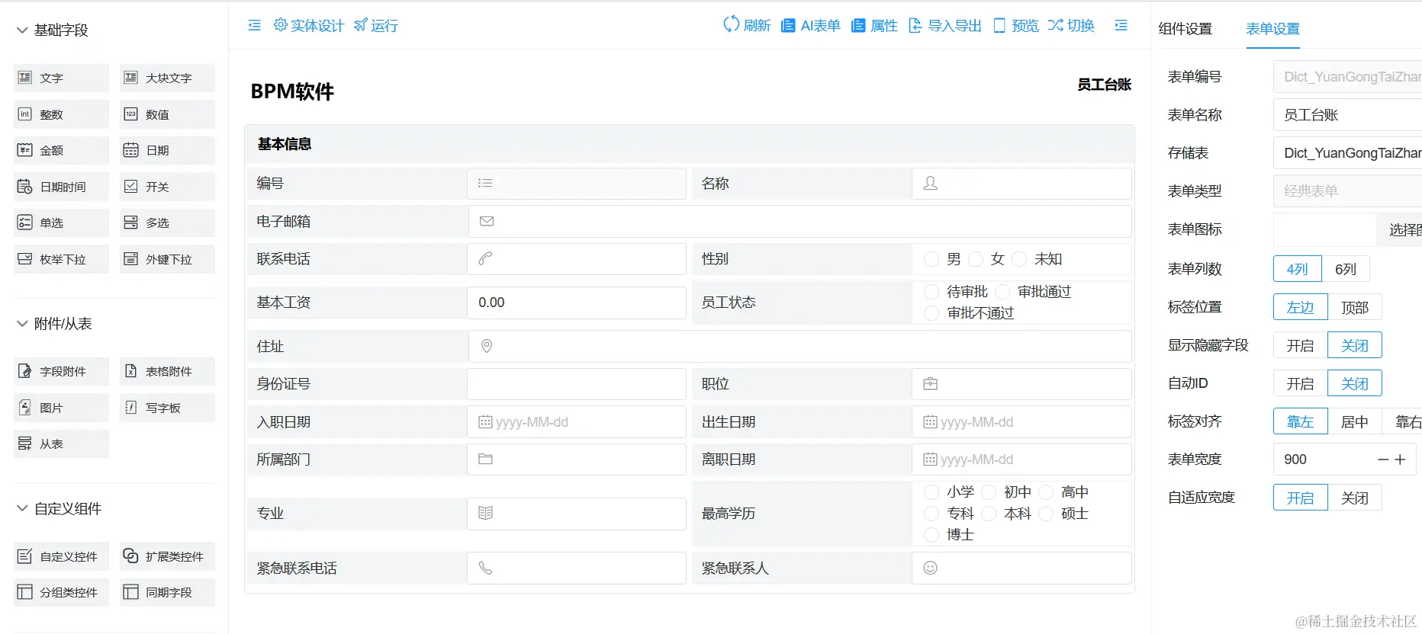Click the 基本工资 input field
This screenshot has width=1422, height=634.
(577, 303)
